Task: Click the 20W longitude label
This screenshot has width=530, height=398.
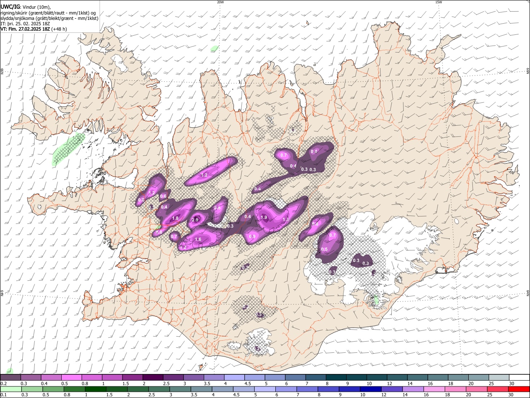Action: (x=220, y=2)
